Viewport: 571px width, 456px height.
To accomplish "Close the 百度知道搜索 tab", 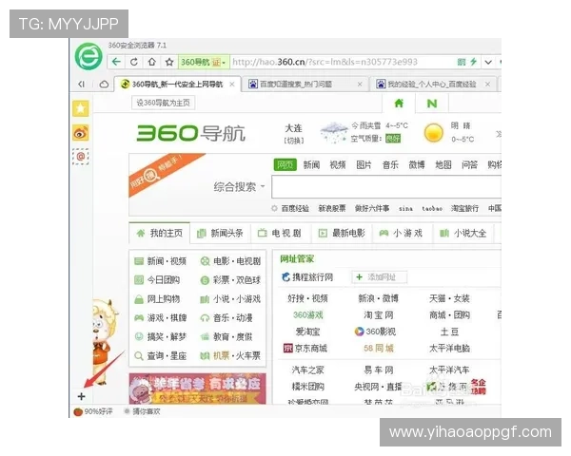I will click(360, 85).
